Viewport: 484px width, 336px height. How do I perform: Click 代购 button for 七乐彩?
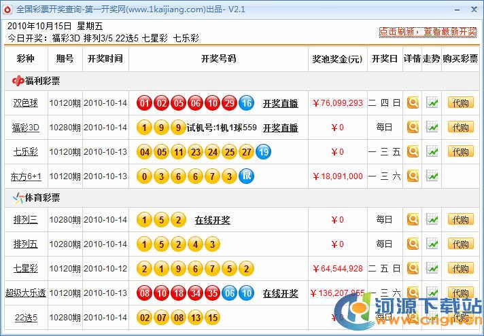[x=460, y=151]
